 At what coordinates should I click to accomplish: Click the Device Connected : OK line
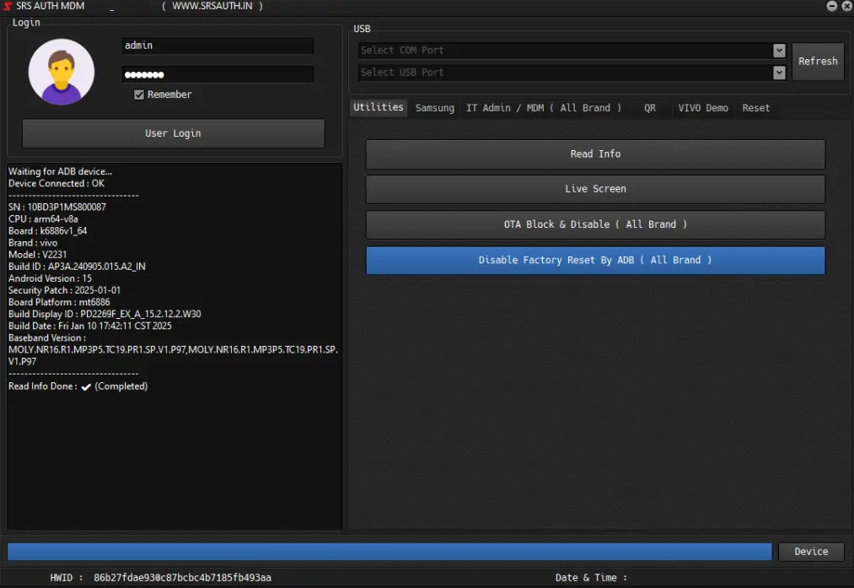click(x=56, y=184)
